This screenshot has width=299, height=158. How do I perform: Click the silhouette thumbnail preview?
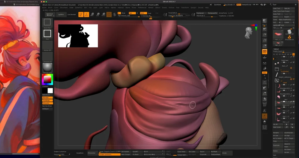click(x=78, y=36)
